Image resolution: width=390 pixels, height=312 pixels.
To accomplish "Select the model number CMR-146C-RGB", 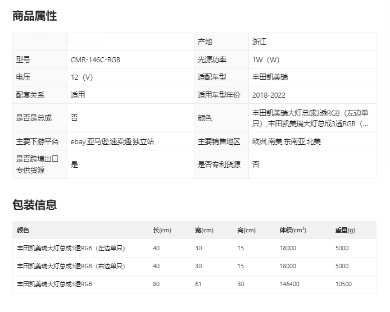I will pyautogui.click(x=96, y=59).
